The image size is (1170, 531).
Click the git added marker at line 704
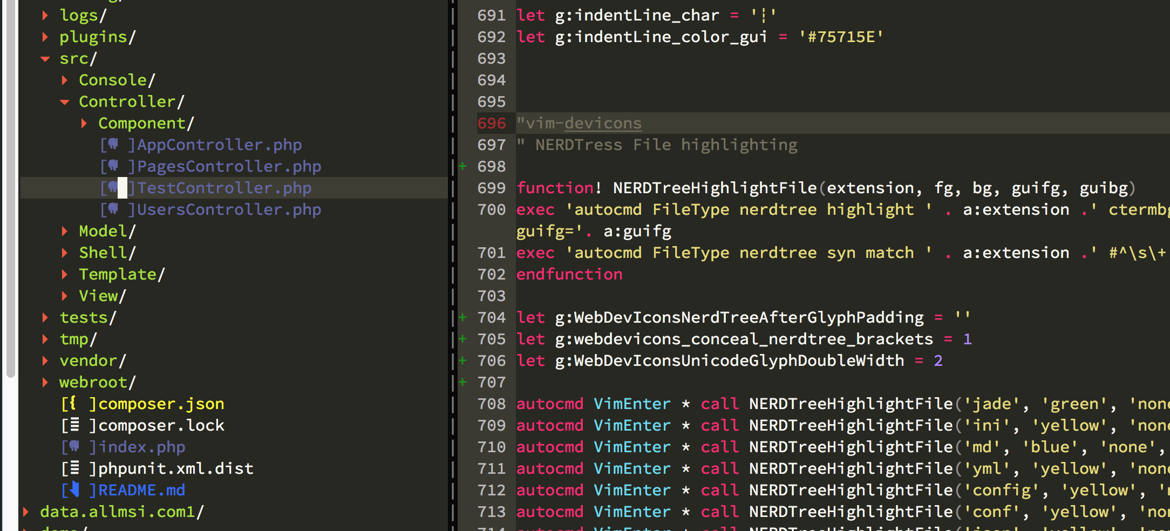tap(462, 317)
